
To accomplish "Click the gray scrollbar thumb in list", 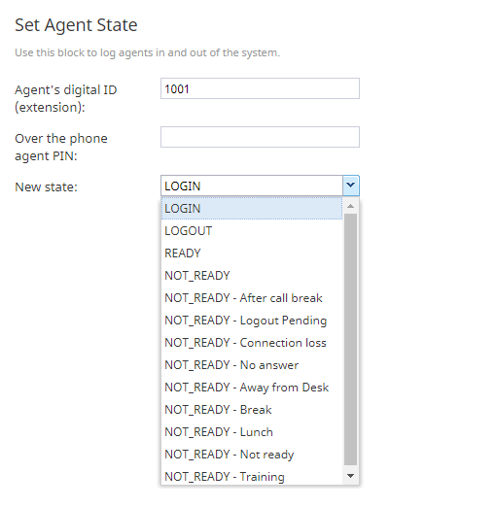I will (350, 339).
